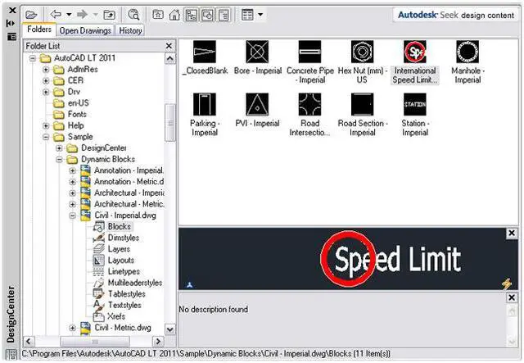Click the Back arrow button
This screenshot has height=363, width=524.
(x=56, y=14)
